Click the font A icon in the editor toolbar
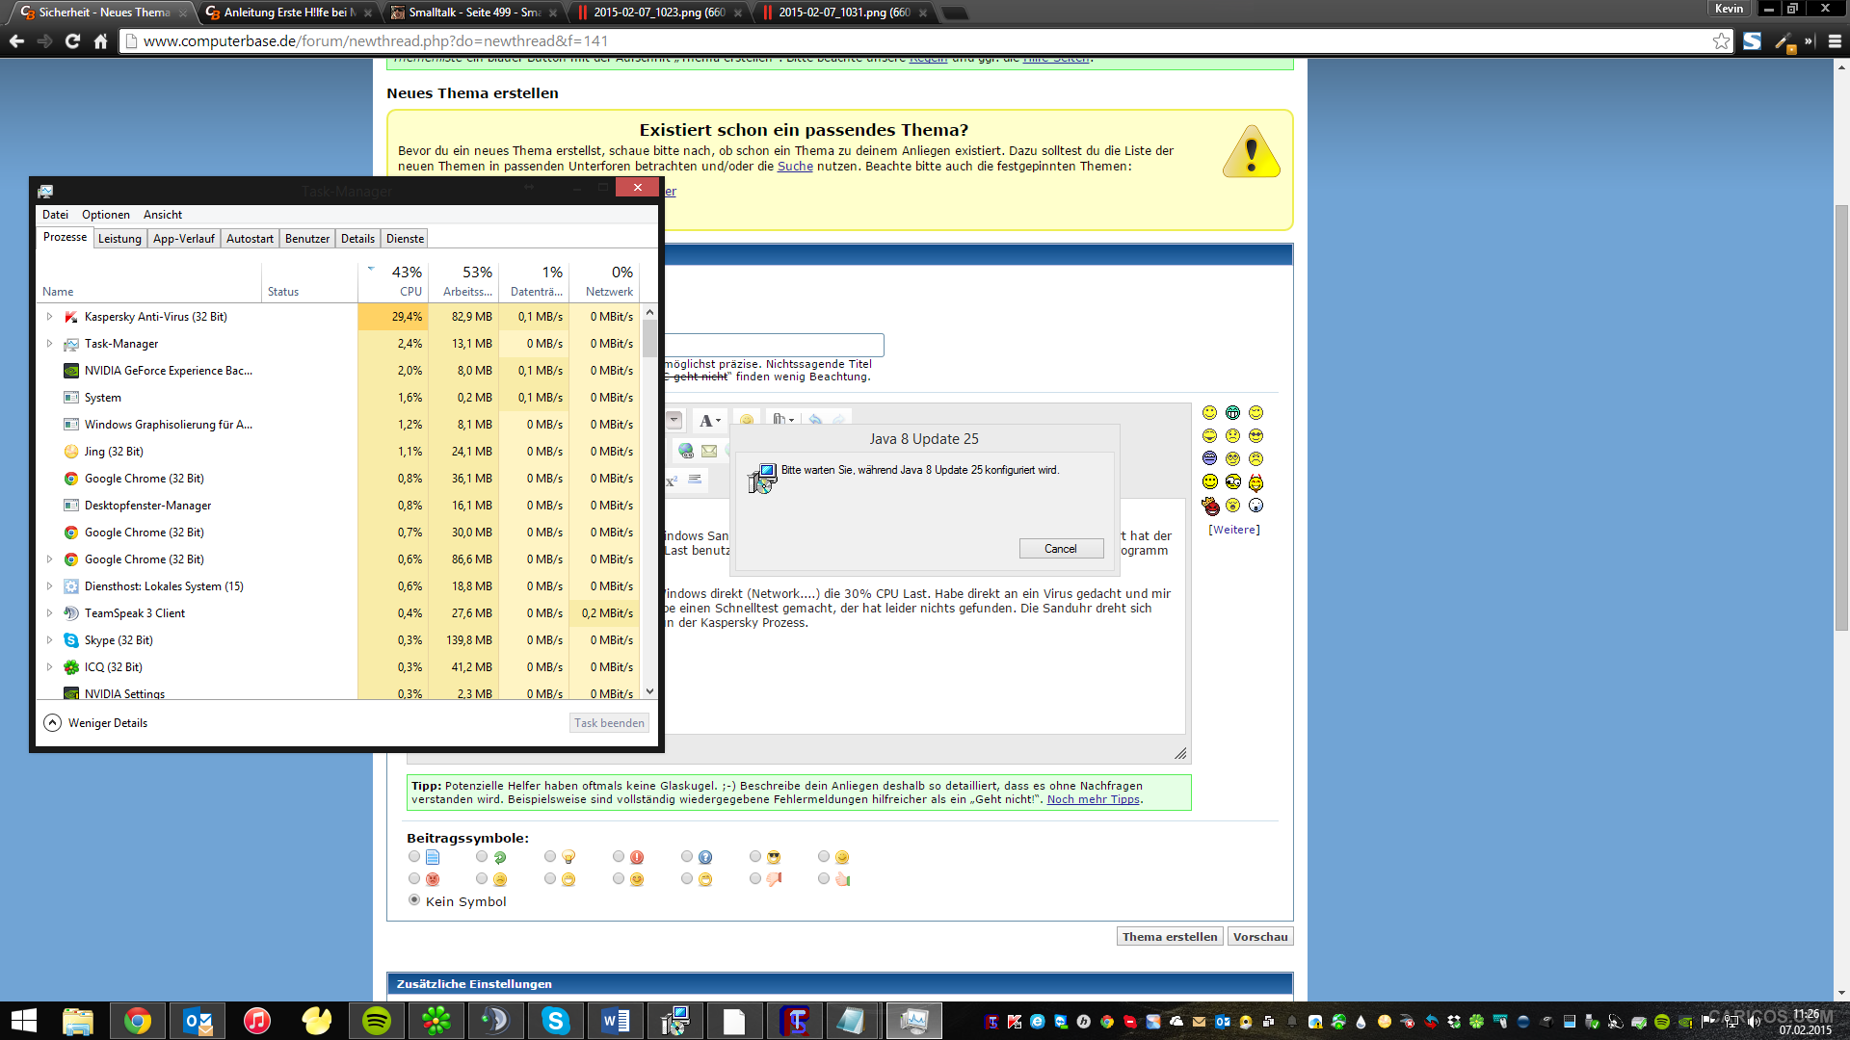The height and width of the screenshot is (1040, 1850). click(x=708, y=421)
